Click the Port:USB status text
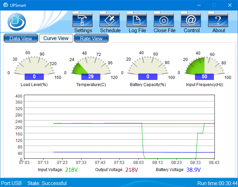 (x=12, y=183)
